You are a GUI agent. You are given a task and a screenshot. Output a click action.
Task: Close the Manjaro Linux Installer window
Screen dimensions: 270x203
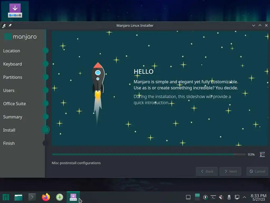266,25
